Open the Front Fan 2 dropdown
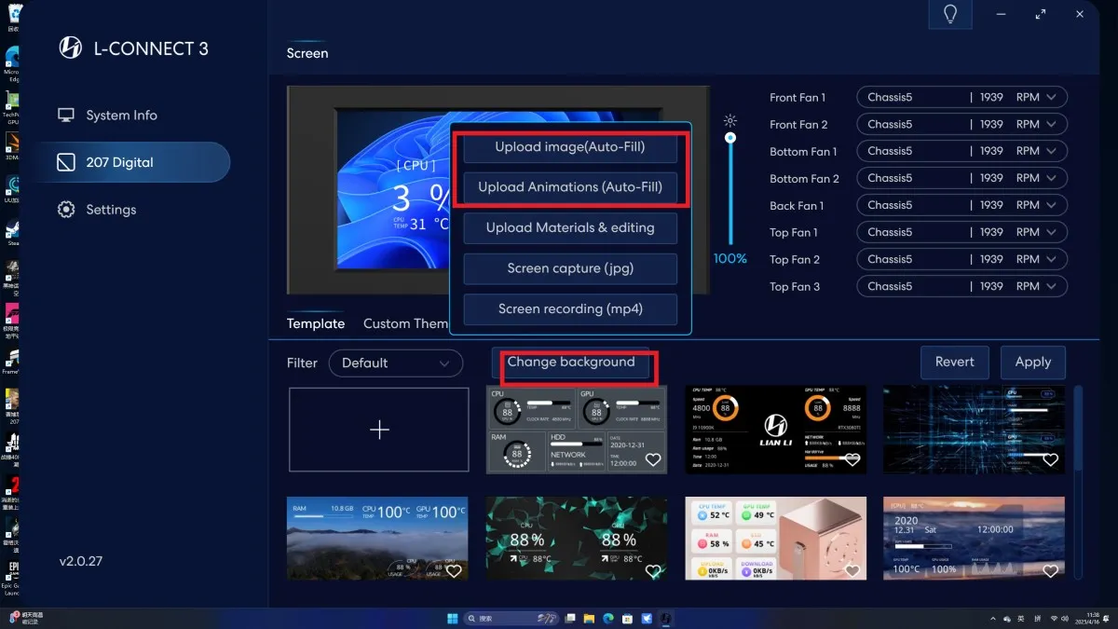 click(x=961, y=124)
